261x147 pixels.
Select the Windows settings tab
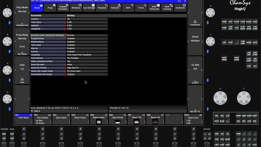coord(76,7)
